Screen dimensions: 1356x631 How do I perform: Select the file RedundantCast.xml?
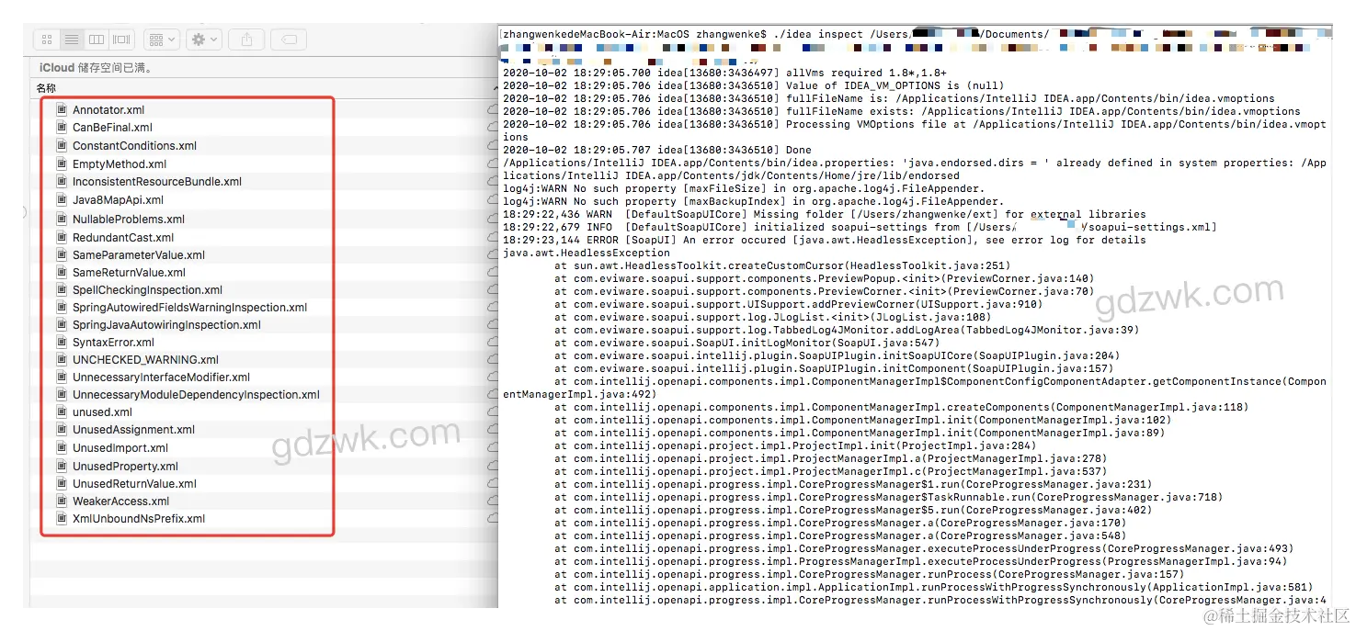click(x=123, y=237)
